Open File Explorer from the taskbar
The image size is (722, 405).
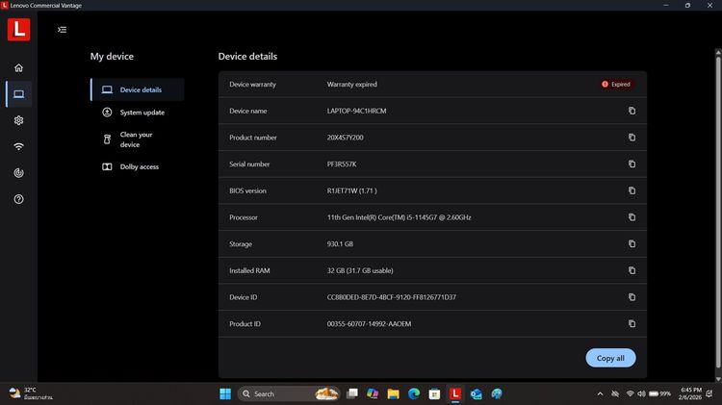(x=393, y=394)
